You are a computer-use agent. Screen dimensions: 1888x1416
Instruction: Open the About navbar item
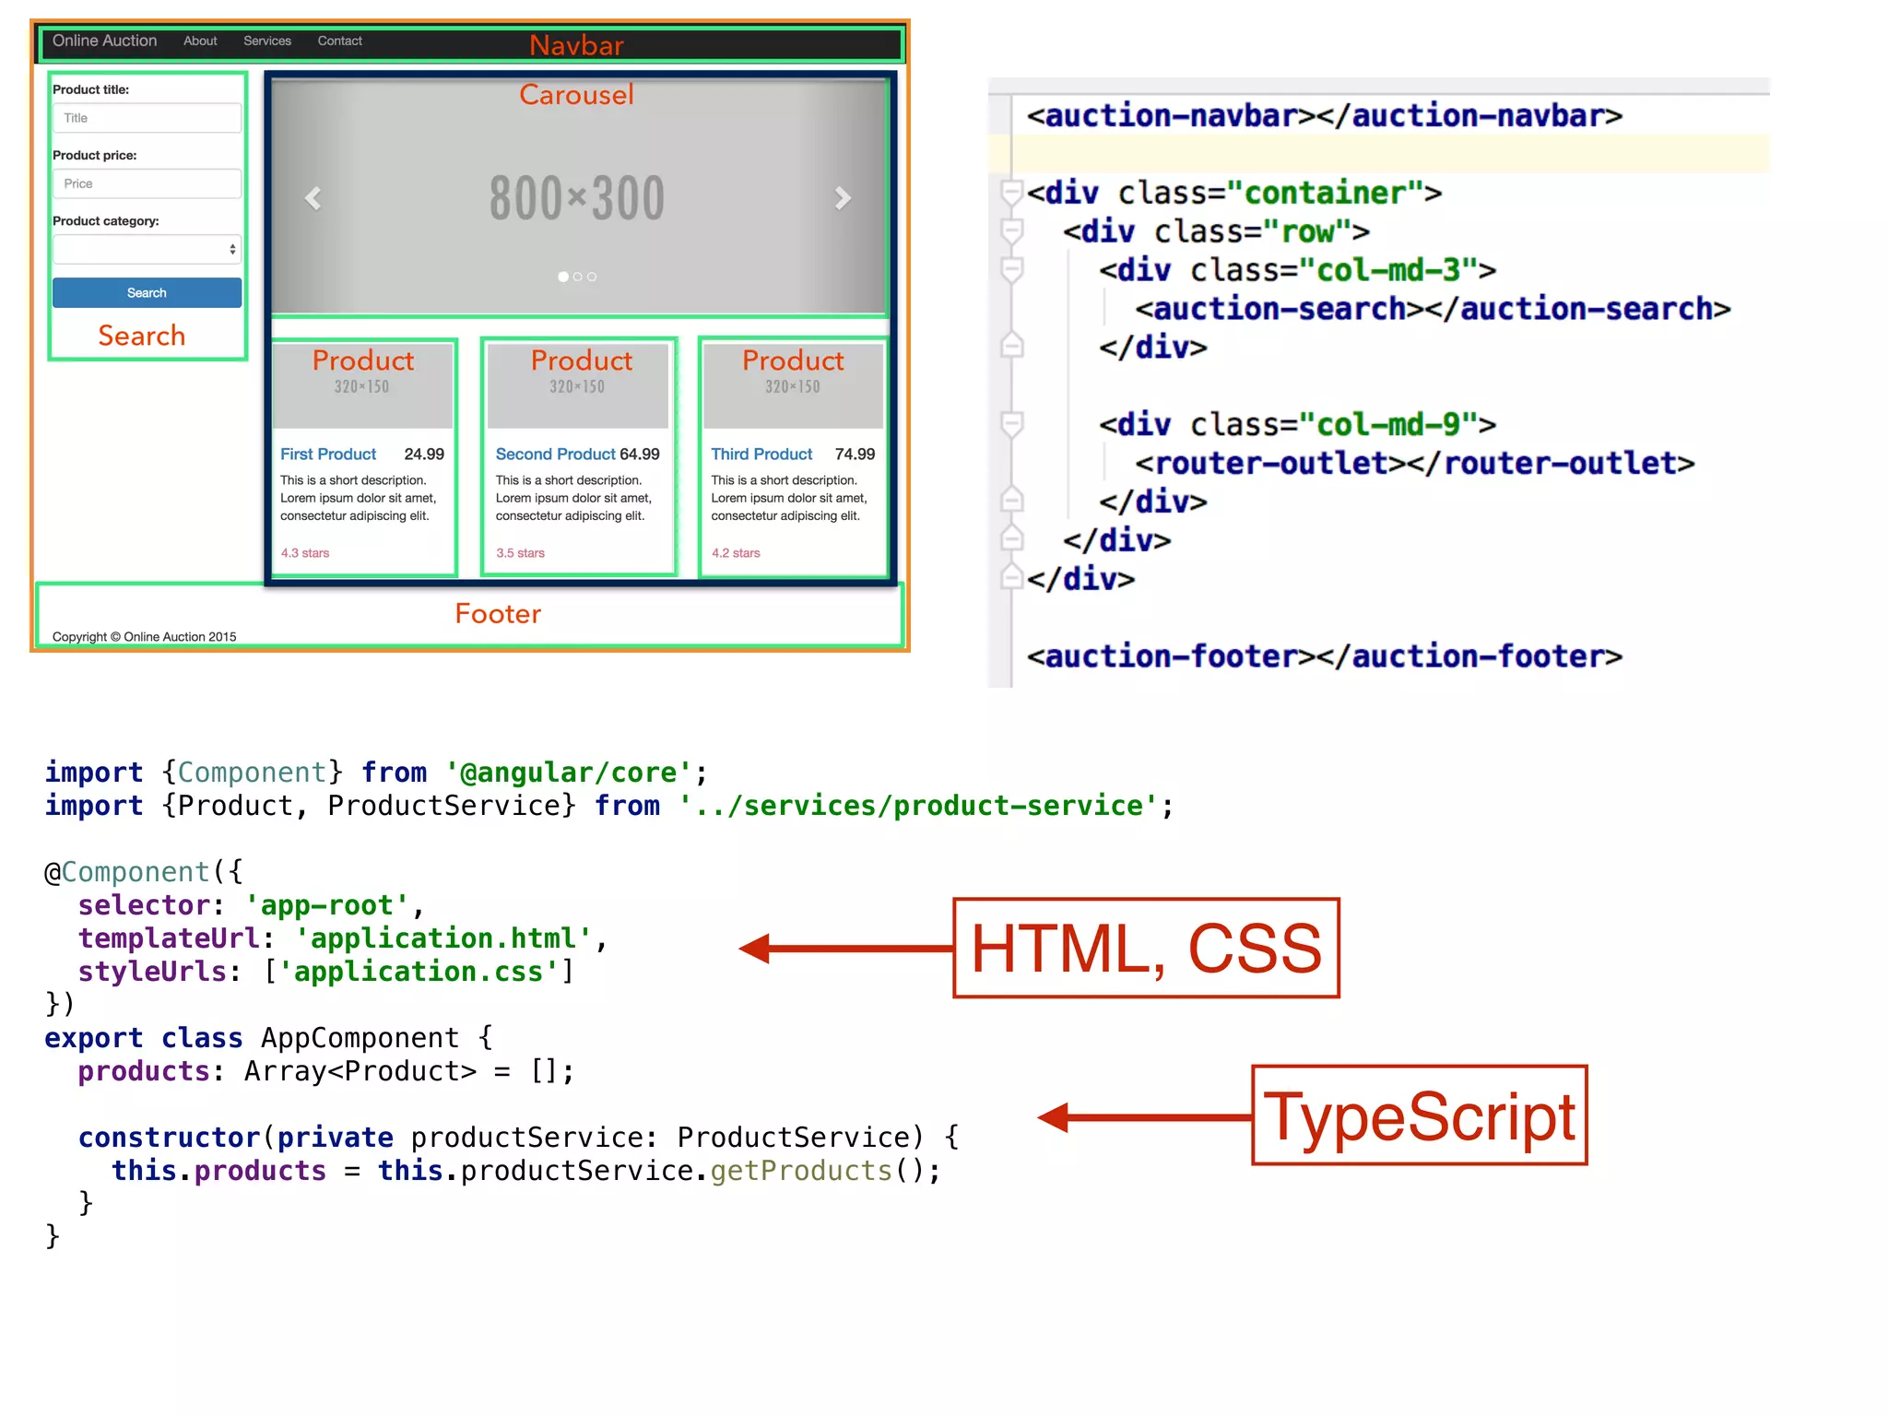[200, 41]
